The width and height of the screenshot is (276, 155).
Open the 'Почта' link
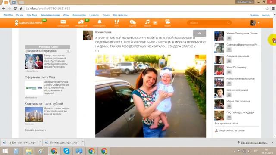[19, 15]
